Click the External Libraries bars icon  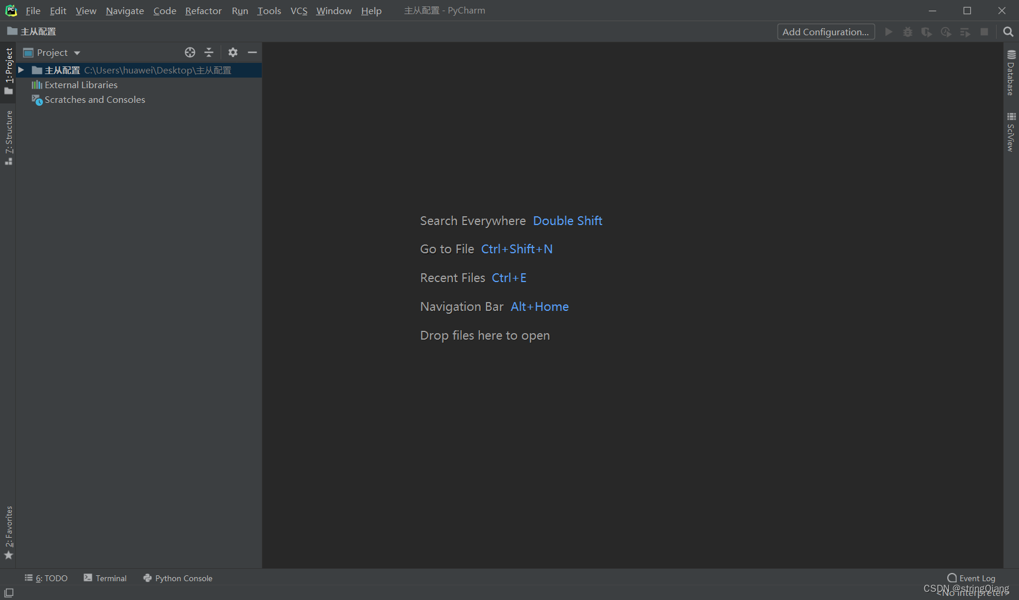(37, 85)
